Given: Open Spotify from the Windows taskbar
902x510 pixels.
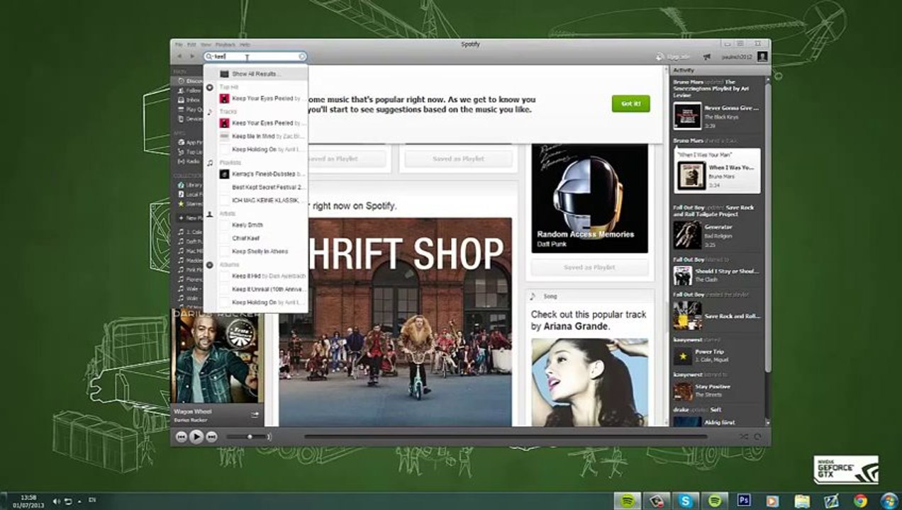Looking at the screenshot, I should tap(627, 501).
